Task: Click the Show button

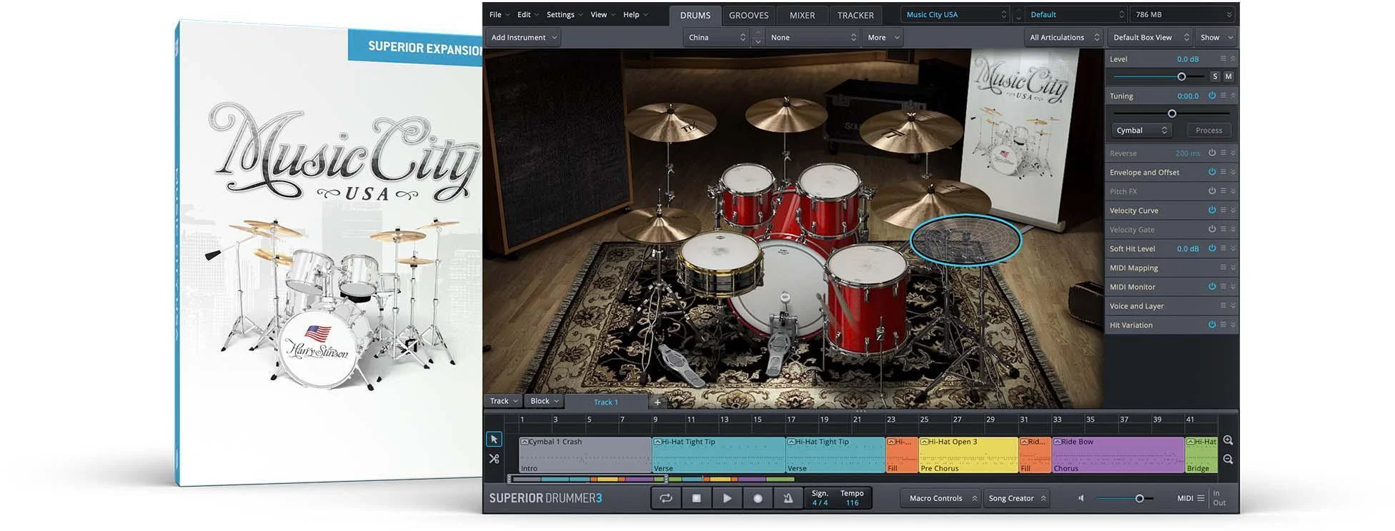Action: (x=1216, y=37)
